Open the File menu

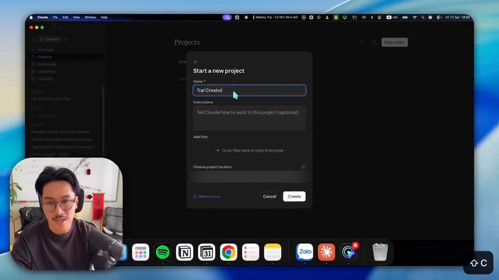pos(55,17)
